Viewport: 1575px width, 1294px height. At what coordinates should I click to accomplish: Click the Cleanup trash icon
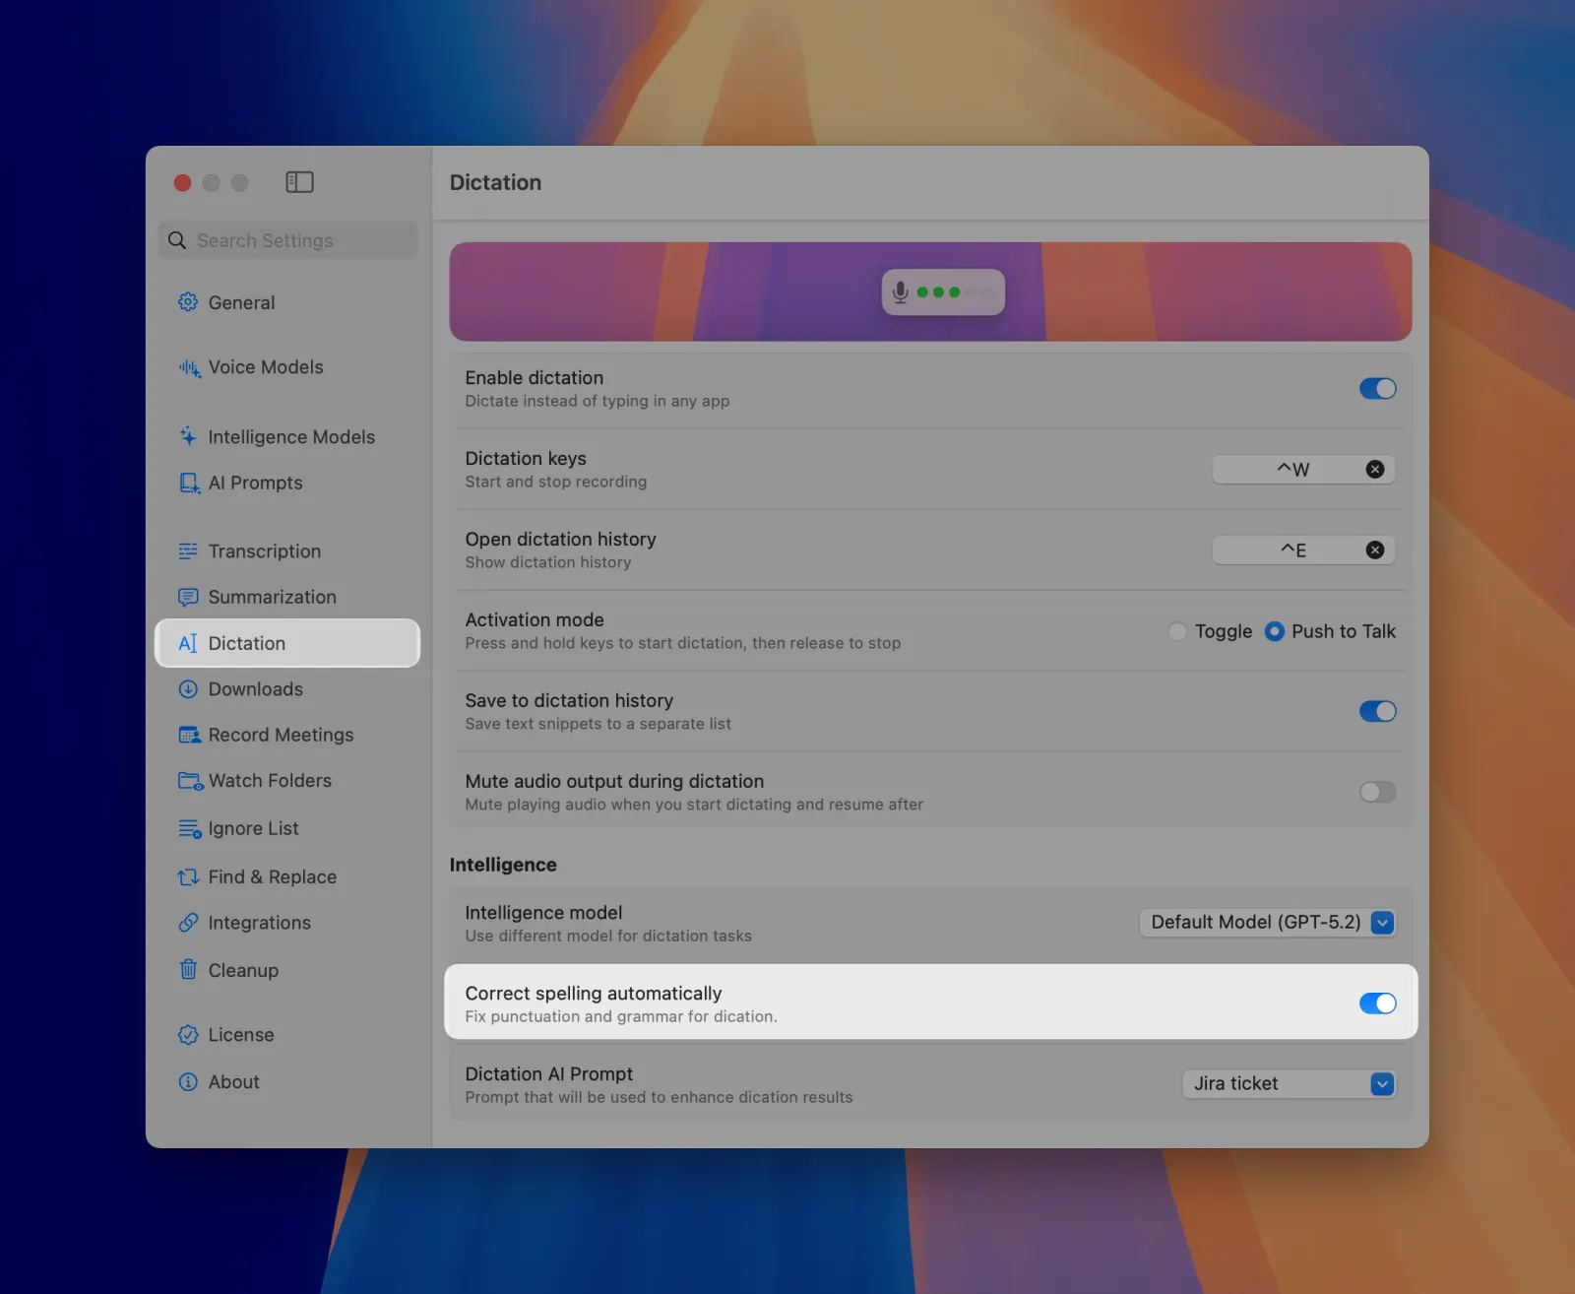pyautogui.click(x=188, y=970)
